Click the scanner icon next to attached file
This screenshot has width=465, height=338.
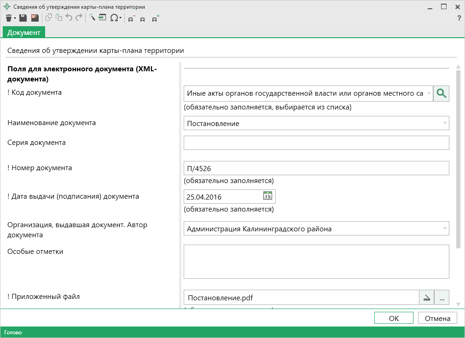[427, 298]
